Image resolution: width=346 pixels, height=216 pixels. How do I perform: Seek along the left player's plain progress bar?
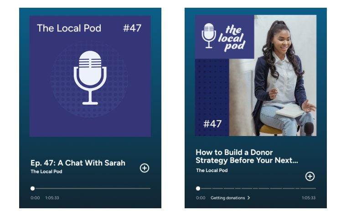[93, 188]
